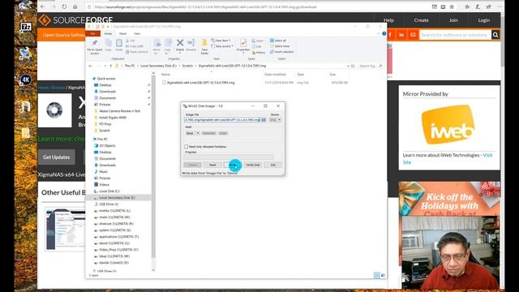Click the Read button in Win32 Disk Imager
Image resolution: width=519 pixels, height=292 pixels.
212,165
